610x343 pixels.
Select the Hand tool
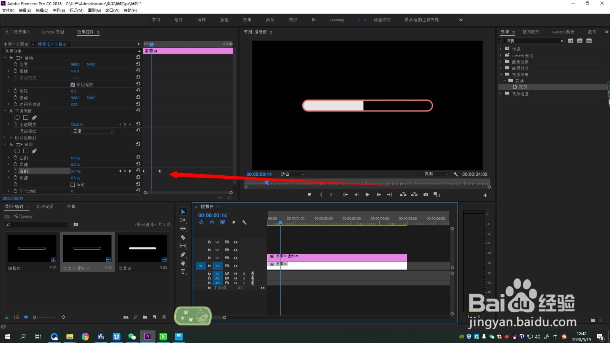tap(183, 263)
